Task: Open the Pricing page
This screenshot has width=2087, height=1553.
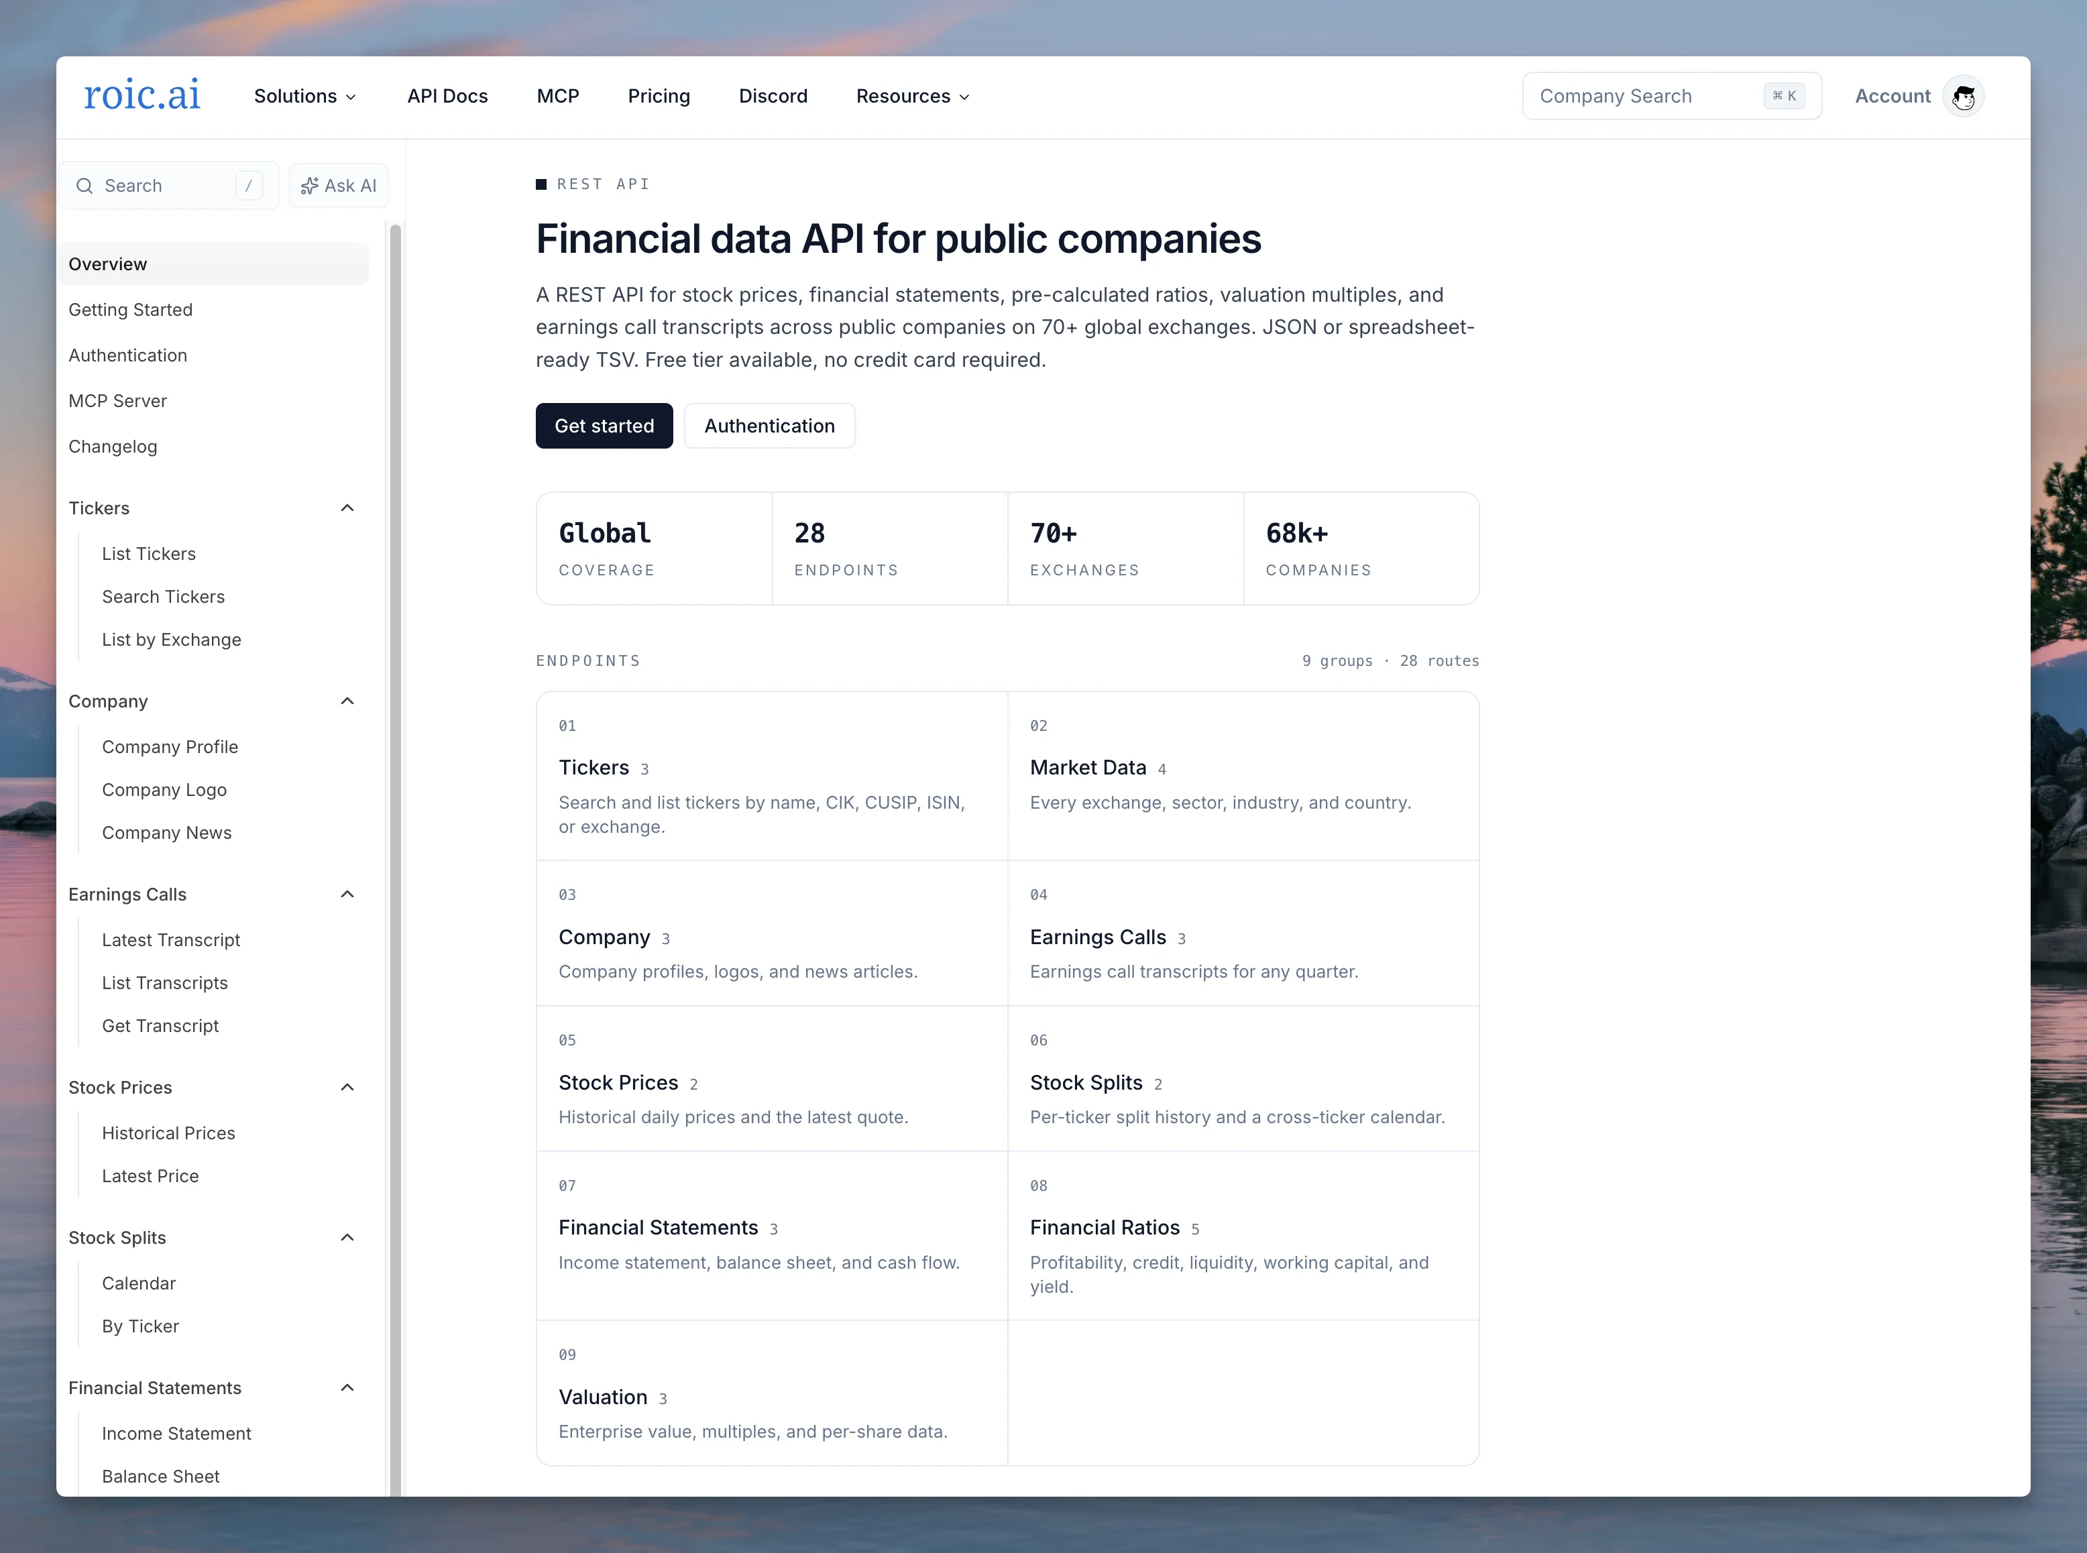Action: (x=659, y=96)
